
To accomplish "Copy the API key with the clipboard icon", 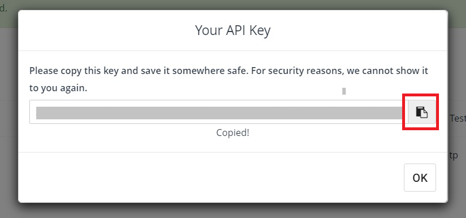I will 422,112.
